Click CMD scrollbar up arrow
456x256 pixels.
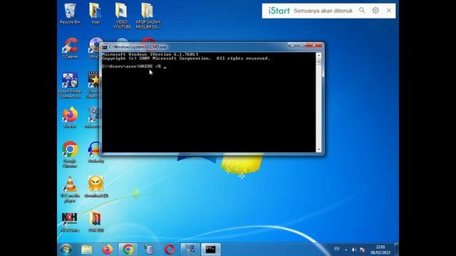pos(318,55)
